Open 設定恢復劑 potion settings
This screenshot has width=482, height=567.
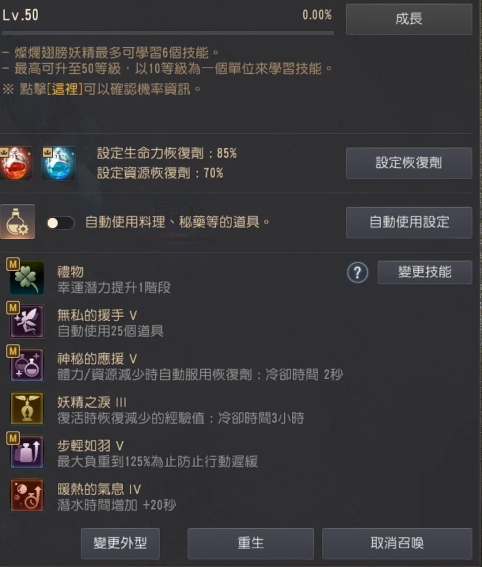(409, 163)
